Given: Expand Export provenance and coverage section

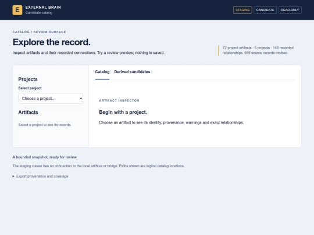Looking at the screenshot, I should click(41, 176).
